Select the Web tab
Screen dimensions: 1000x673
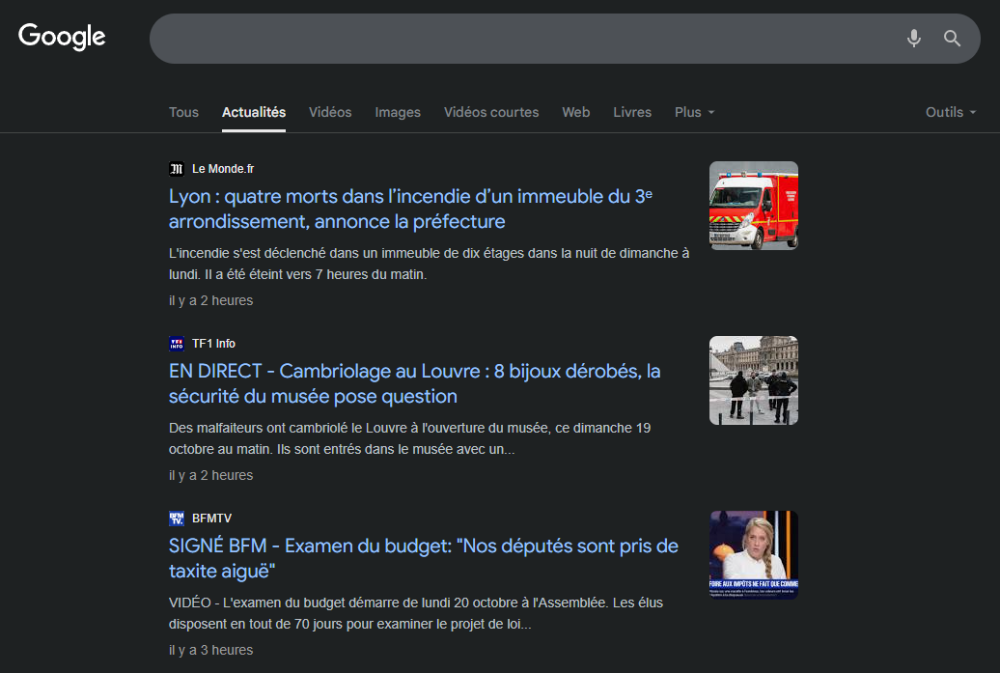576,112
